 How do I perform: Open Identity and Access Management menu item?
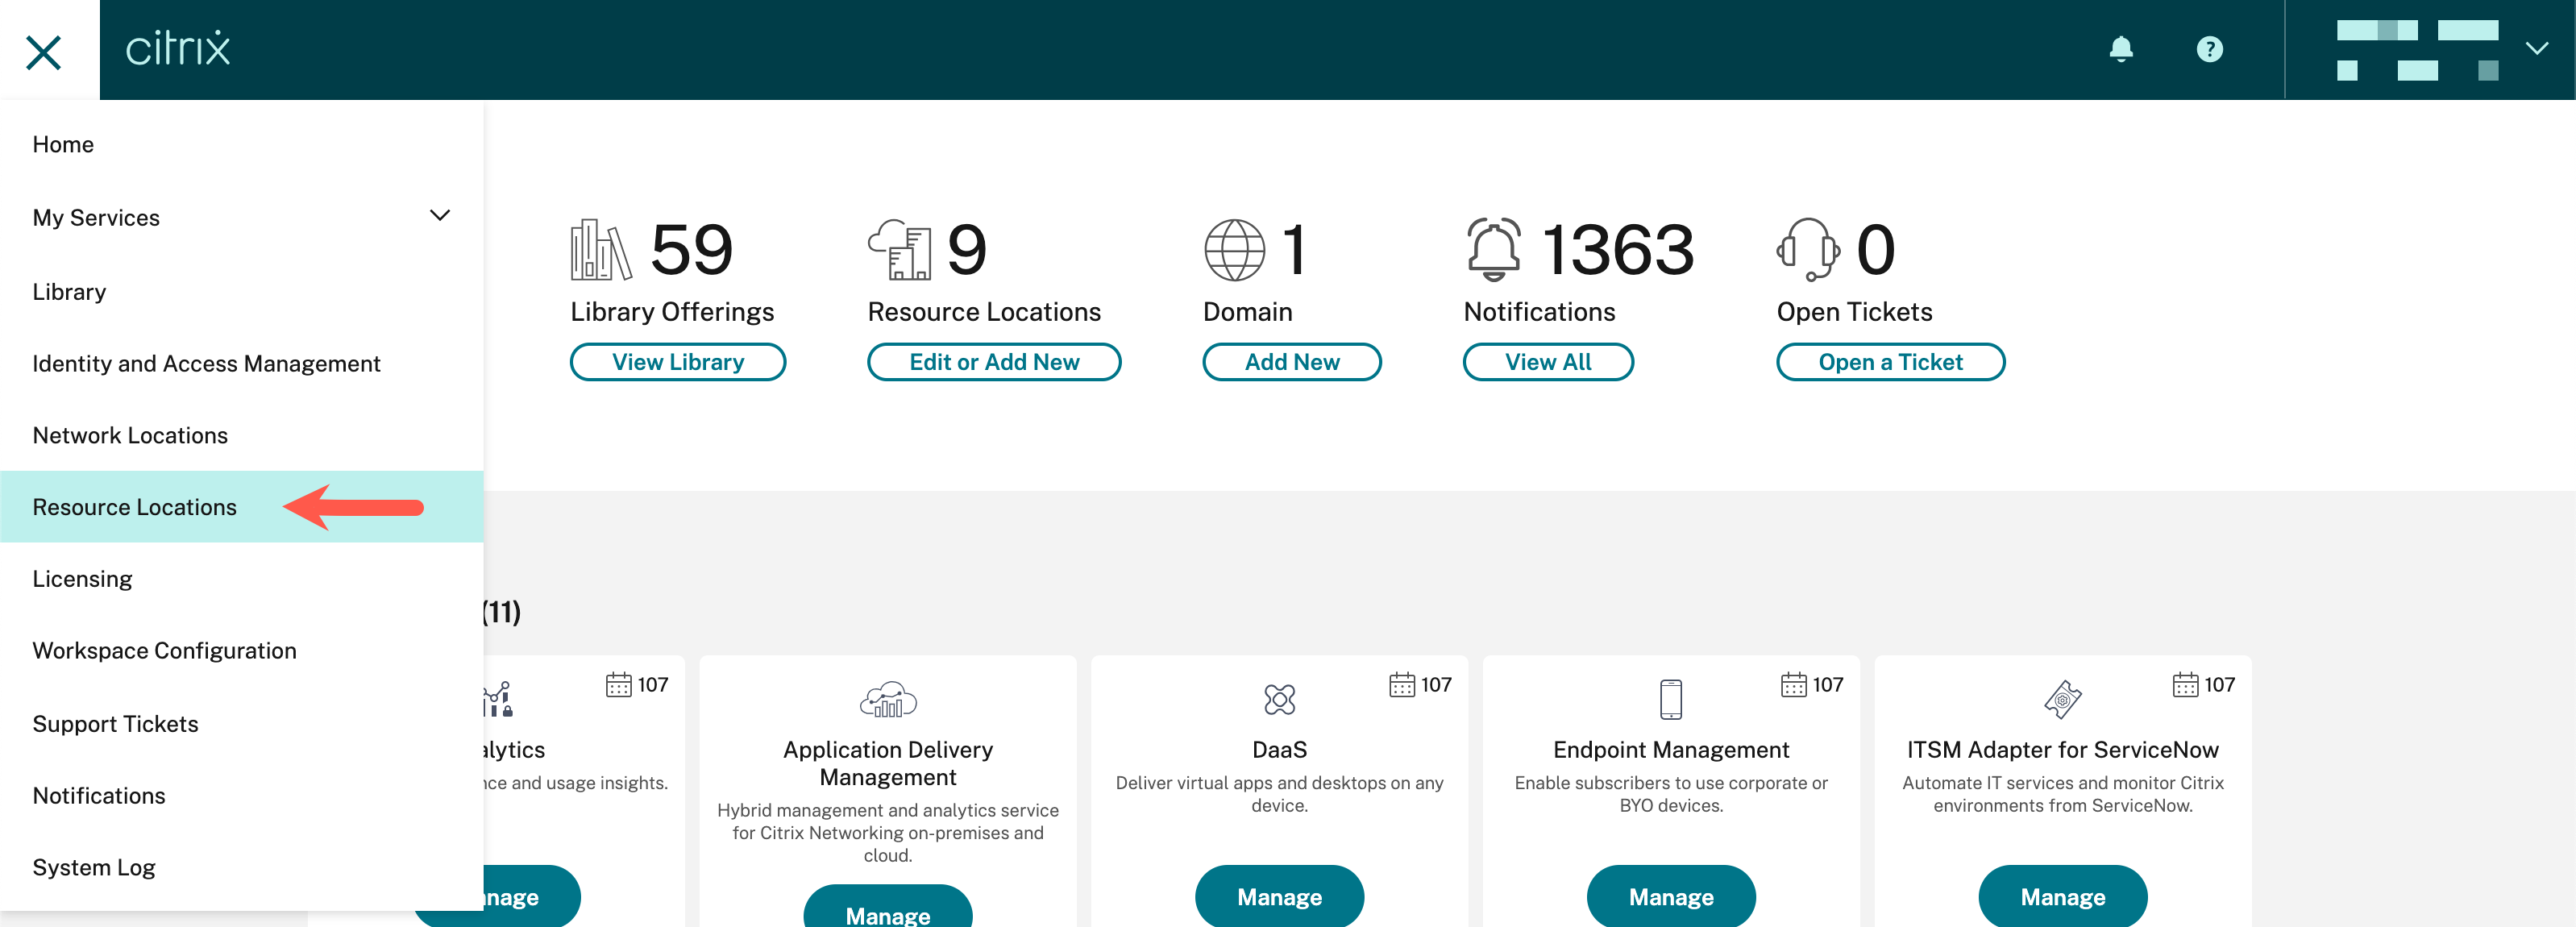tap(206, 363)
